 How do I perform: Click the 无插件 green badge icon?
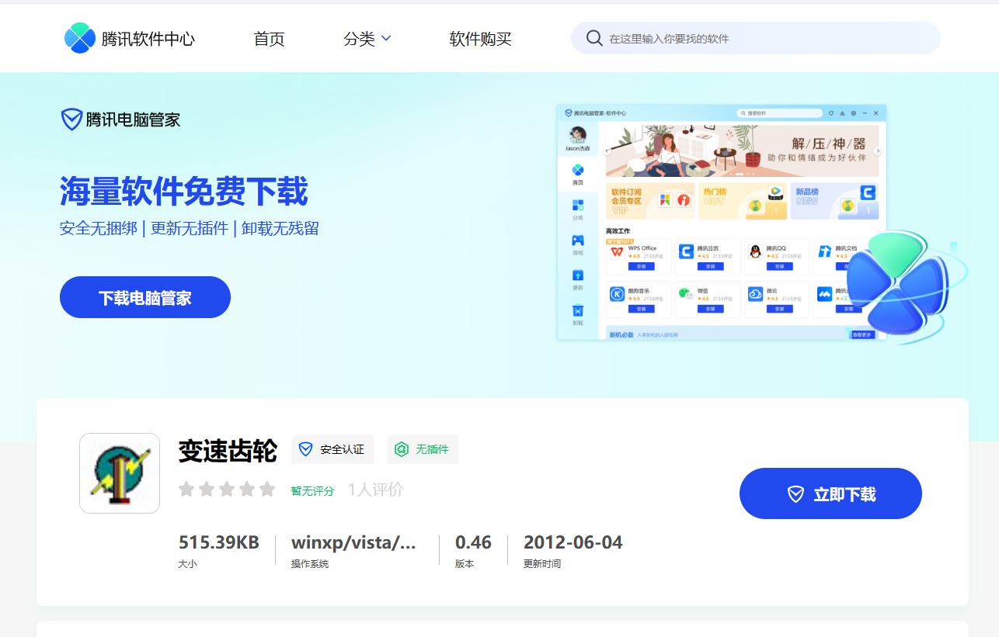[402, 449]
